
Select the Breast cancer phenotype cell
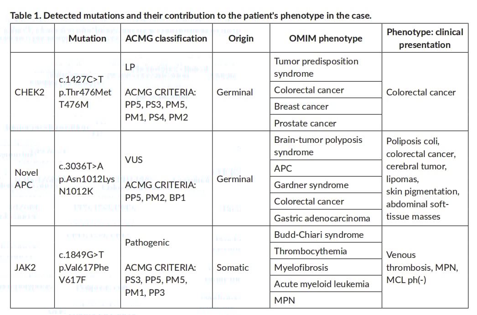(301, 106)
